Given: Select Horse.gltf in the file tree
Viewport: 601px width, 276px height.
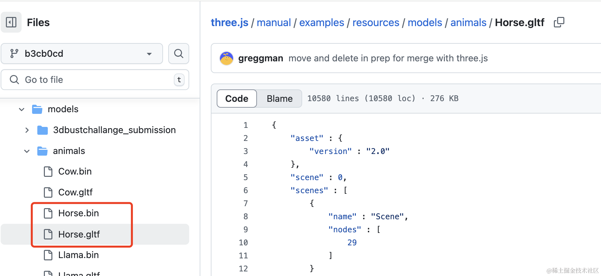Looking at the screenshot, I should [x=79, y=234].
